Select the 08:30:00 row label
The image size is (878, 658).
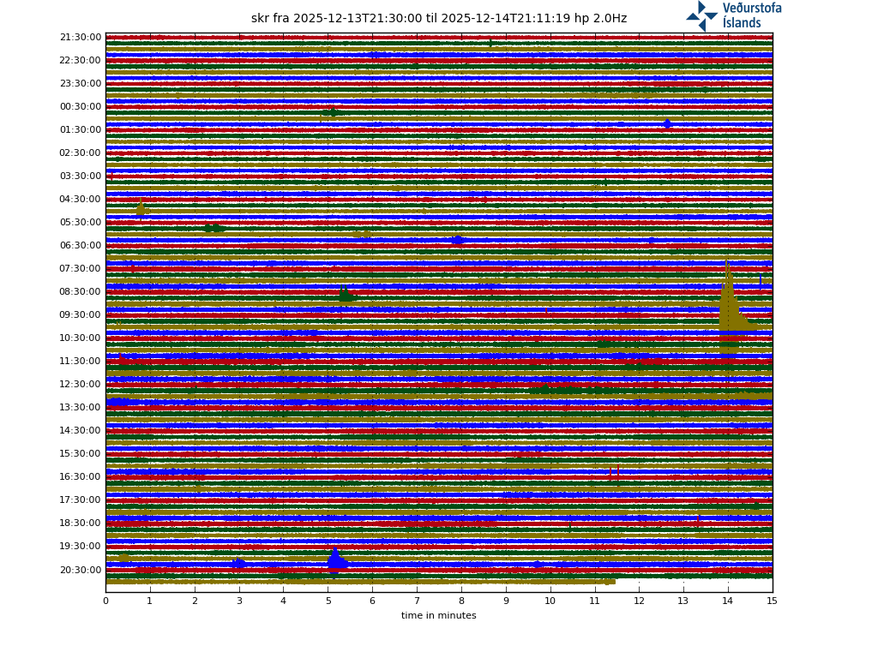[x=81, y=292]
